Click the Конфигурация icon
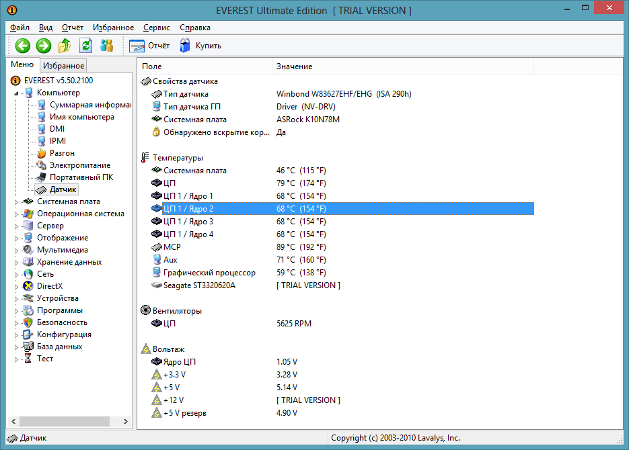The width and height of the screenshot is (629, 450). (x=28, y=334)
